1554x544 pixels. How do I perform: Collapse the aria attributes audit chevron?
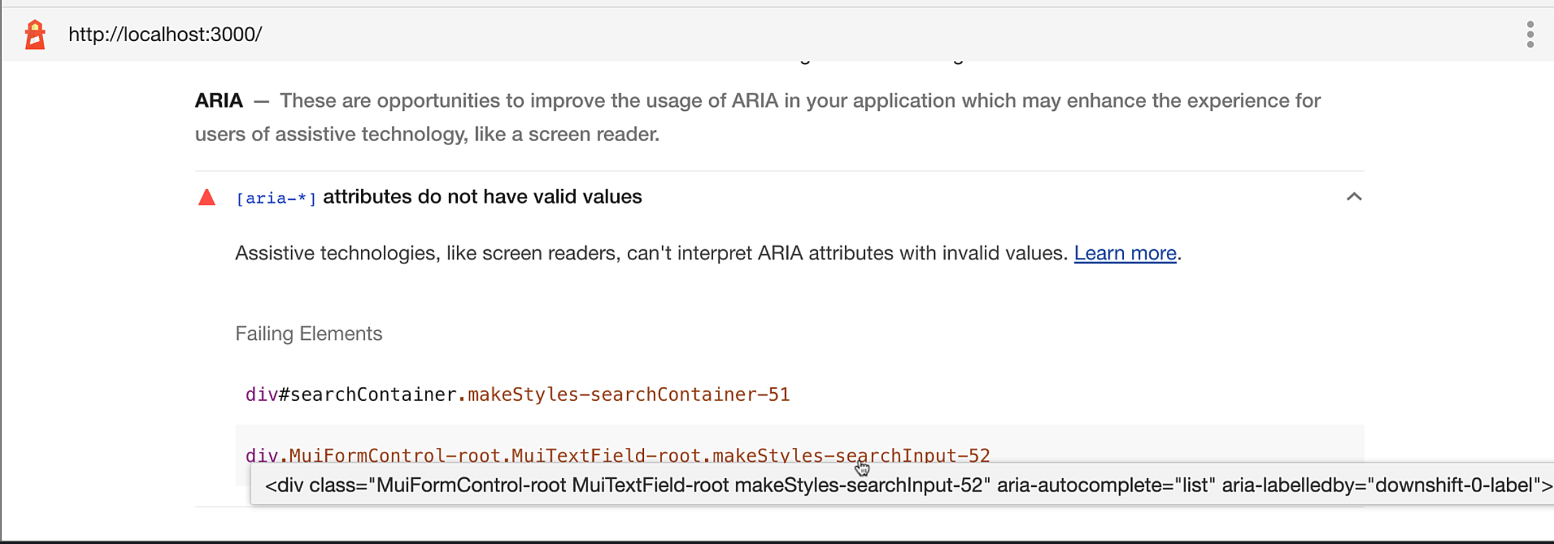tap(1354, 197)
